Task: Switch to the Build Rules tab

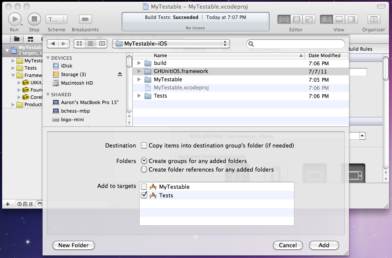Action: coord(360,49)
